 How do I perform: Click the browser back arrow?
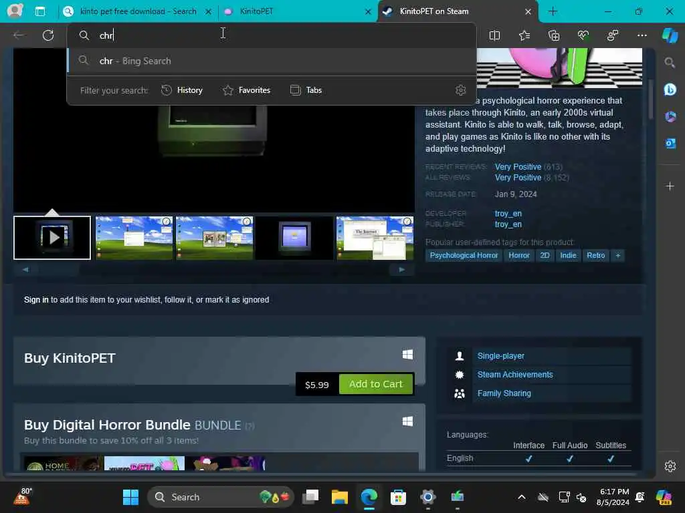pyautogui.click(x=18, y=35)
